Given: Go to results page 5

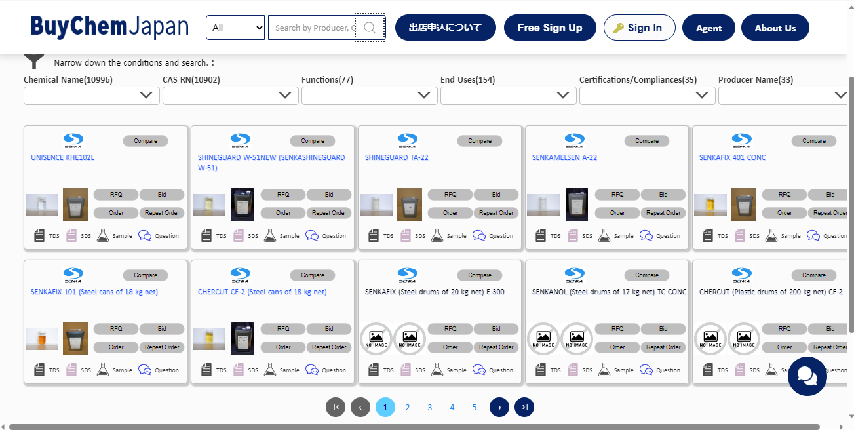Looking at the screenshot, I should [x=475, y=407].
